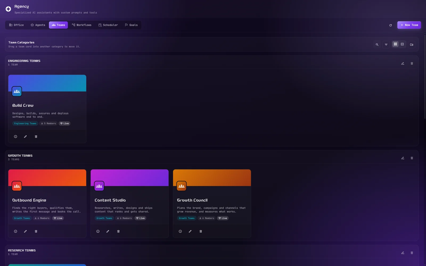
Task: Click the "Outbound Engine" card title
Action: pos(29,200)
